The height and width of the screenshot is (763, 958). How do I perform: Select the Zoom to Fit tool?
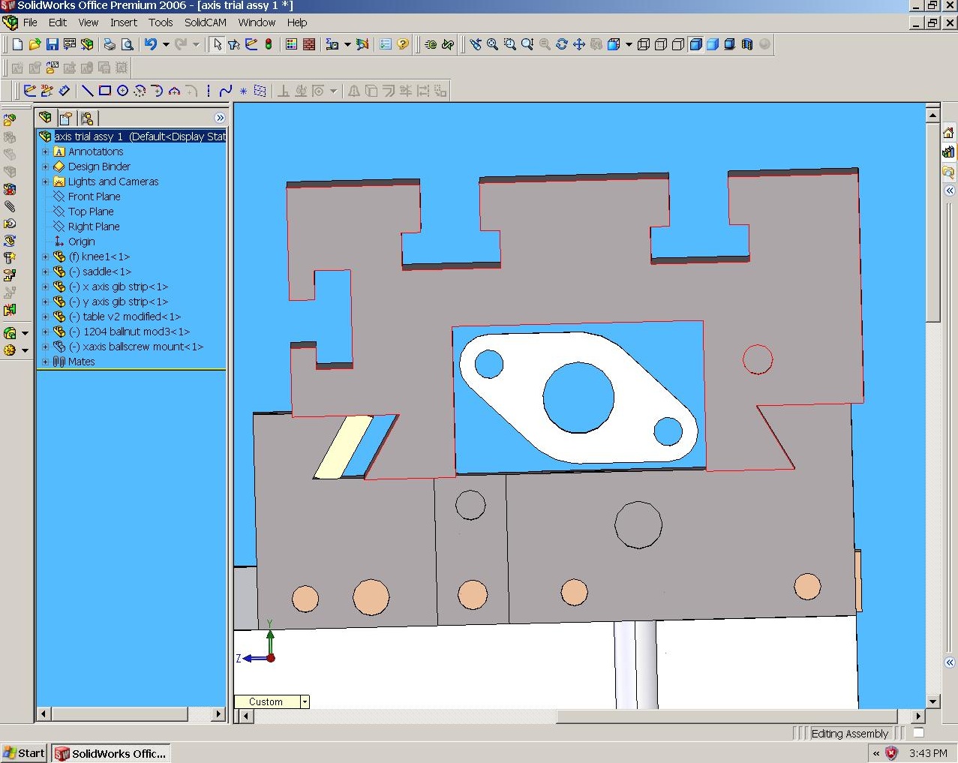click(492, 45)
